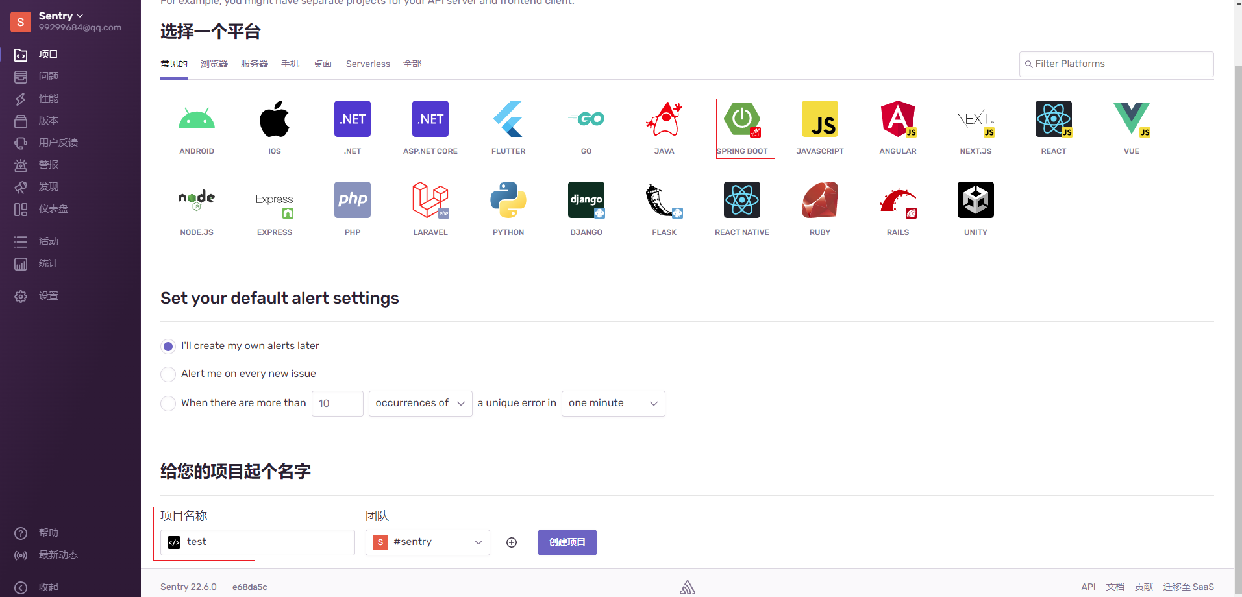Switch to the 常见的 platform tab

[x=174, y=64]
